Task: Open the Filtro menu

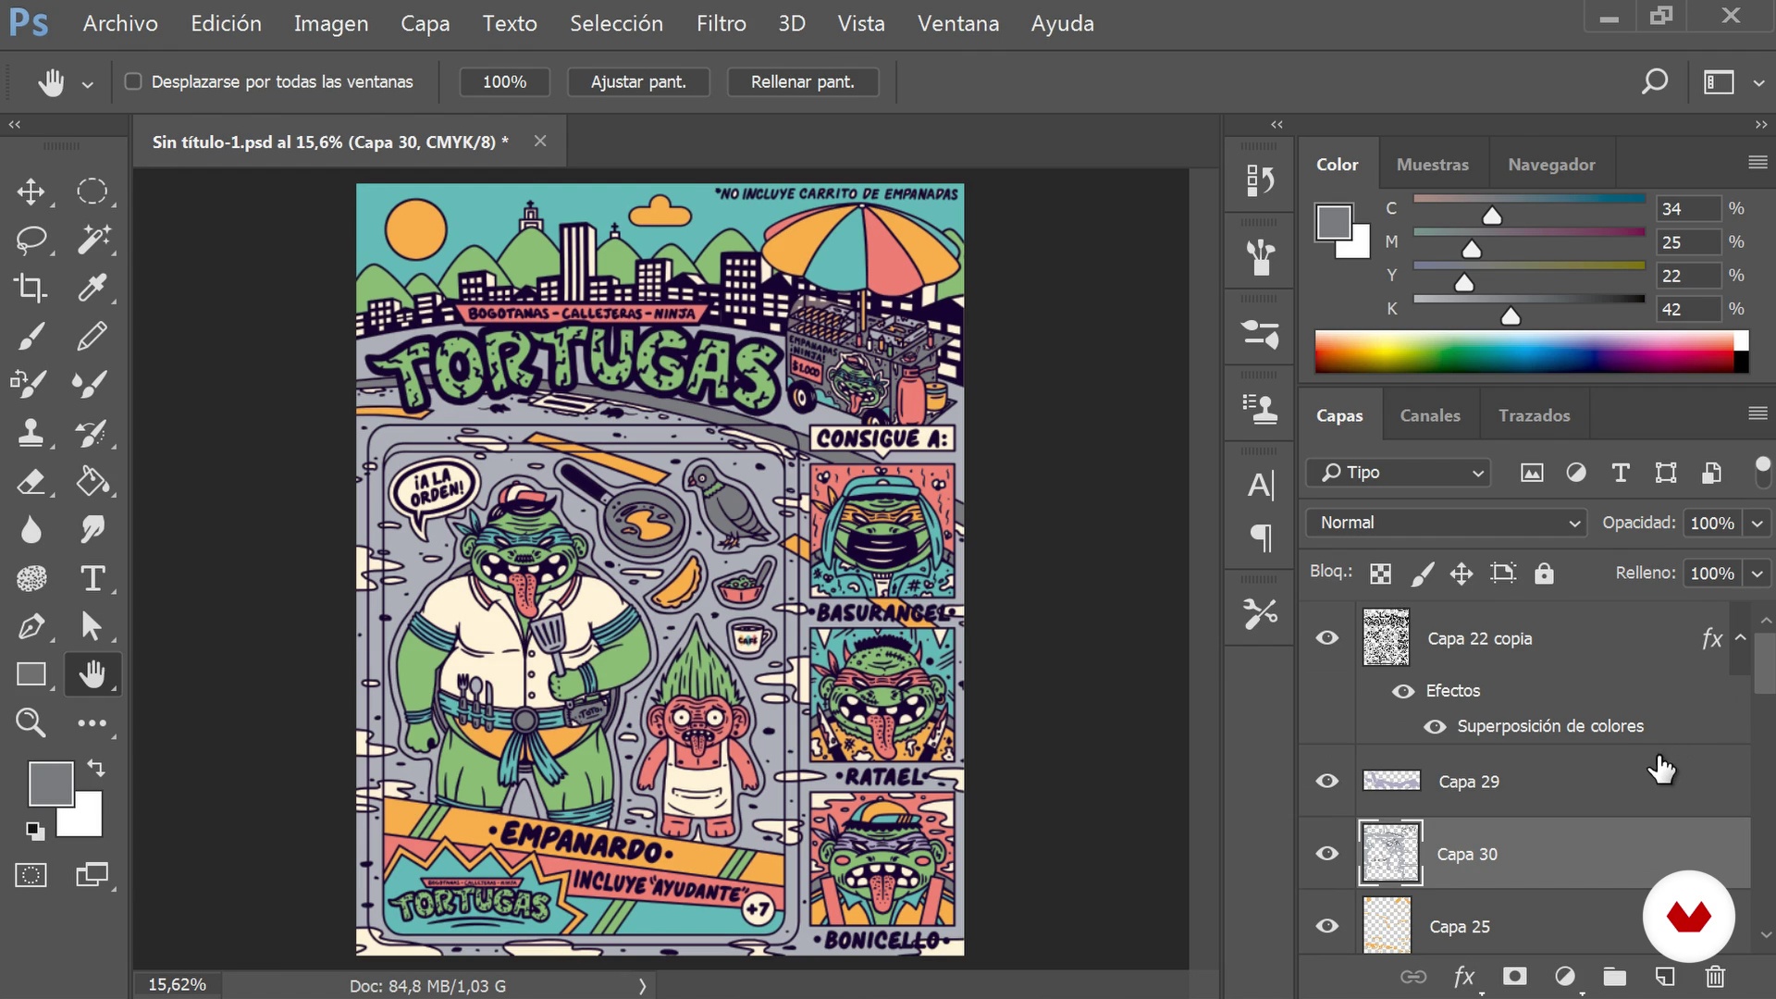Action: (x=721, y=23)
